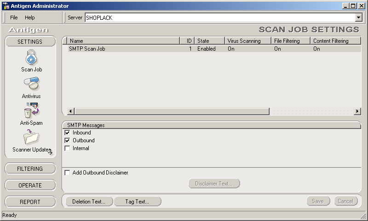Sort by the ID column header
Viewport: 368px width, 221px height.
[187, 41]
